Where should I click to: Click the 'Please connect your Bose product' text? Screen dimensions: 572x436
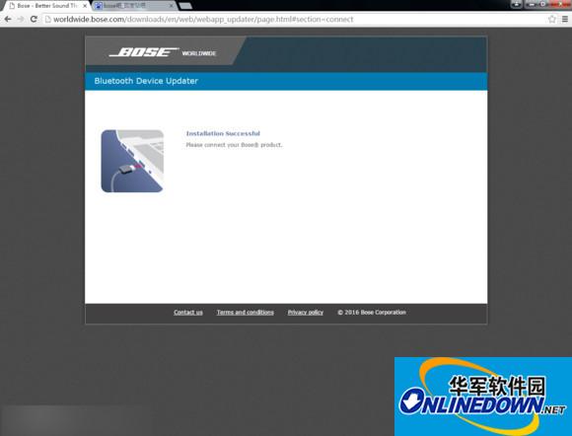click(x=234, y=145)
